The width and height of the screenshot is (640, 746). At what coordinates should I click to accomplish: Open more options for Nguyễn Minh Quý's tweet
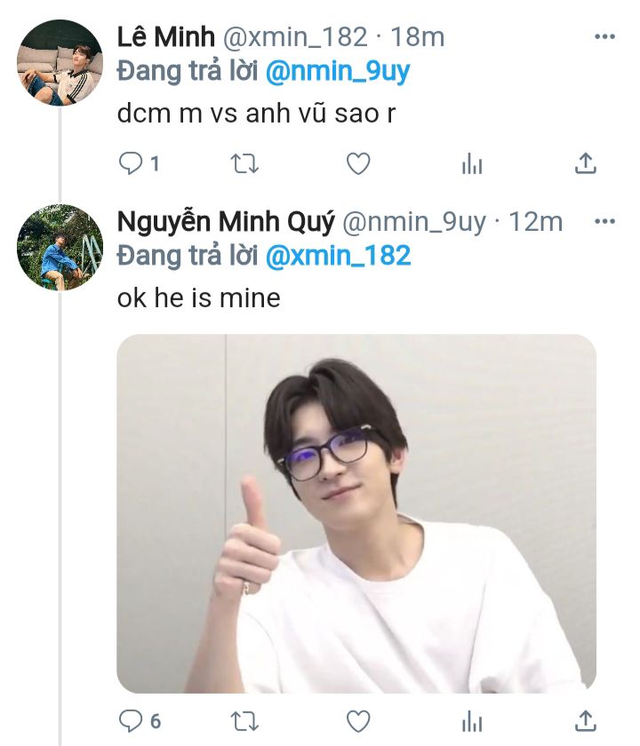click(604, 222)
